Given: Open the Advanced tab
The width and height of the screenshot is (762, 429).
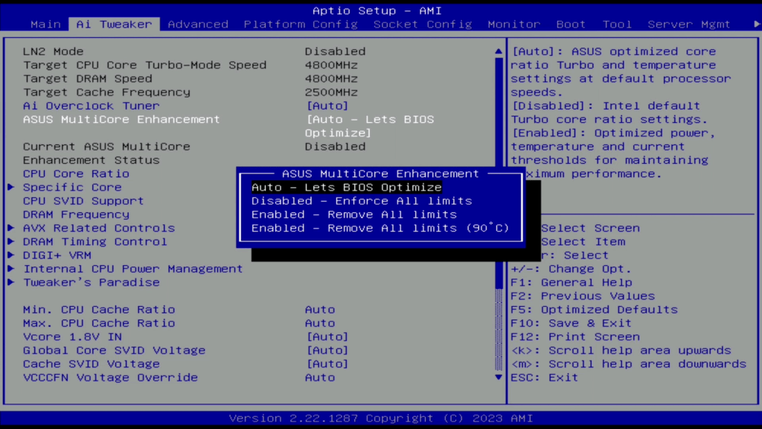Looking at the screenshot, I should click(198, 25).
